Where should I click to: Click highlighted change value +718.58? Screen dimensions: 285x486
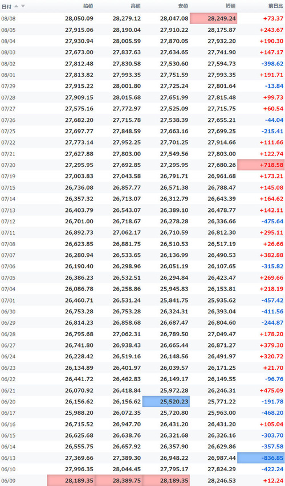(261, 165)
